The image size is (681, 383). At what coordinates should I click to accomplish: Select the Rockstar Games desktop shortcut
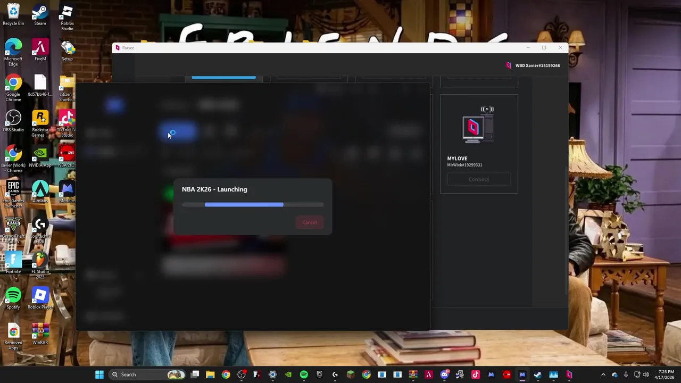click(x=40, y=124)
